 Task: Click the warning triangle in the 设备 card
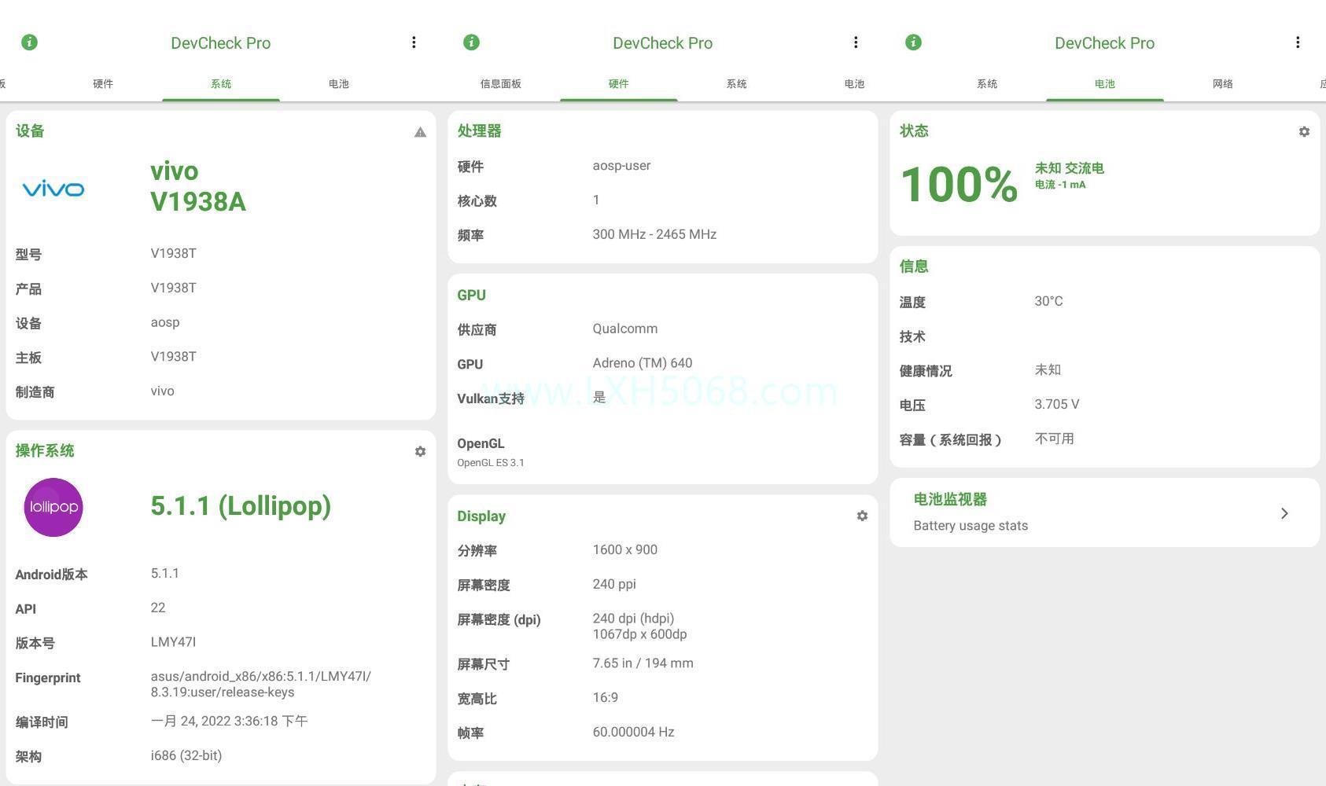click(420, 132)
